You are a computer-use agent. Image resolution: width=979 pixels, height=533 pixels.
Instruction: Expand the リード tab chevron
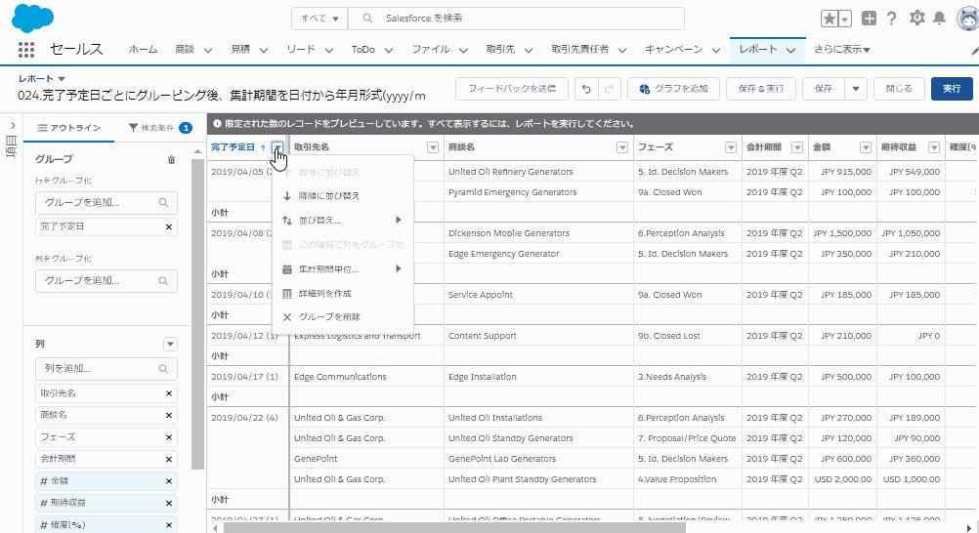tap(329, 50)
